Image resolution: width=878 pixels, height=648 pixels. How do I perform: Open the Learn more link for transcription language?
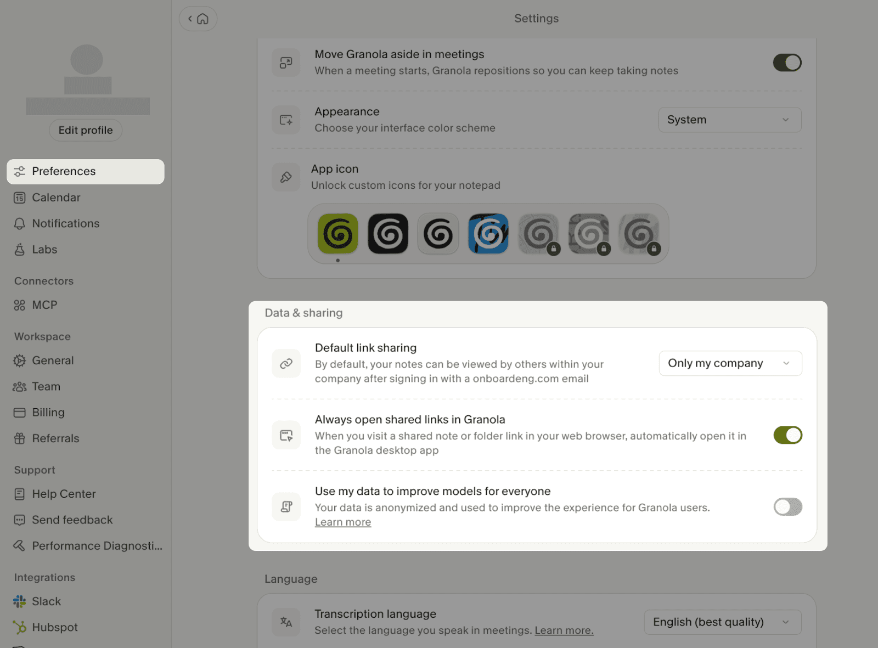click(564, 630)
